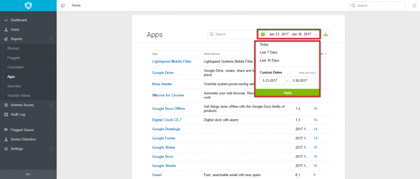
Task: Click the green calendar icon
Action: click(263, 34)
